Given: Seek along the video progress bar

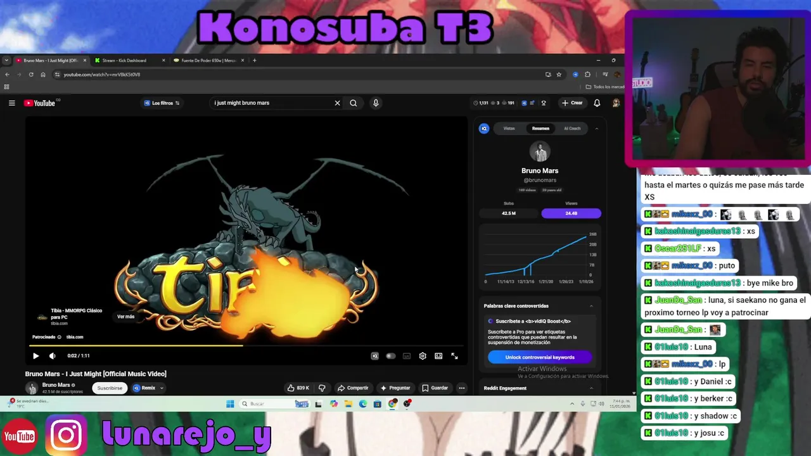Looking at the screenshot, I should click(246, 346).
